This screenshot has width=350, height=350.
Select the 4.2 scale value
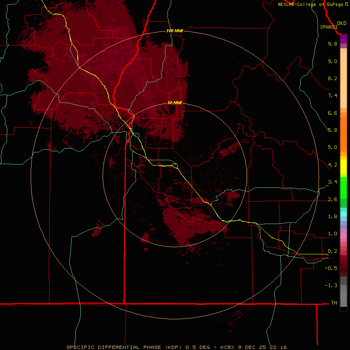(x=332, y=165)
